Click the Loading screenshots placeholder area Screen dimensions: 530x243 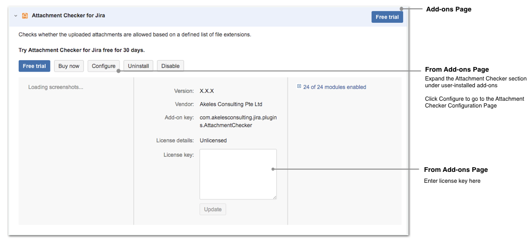click(x=56, y=87)
